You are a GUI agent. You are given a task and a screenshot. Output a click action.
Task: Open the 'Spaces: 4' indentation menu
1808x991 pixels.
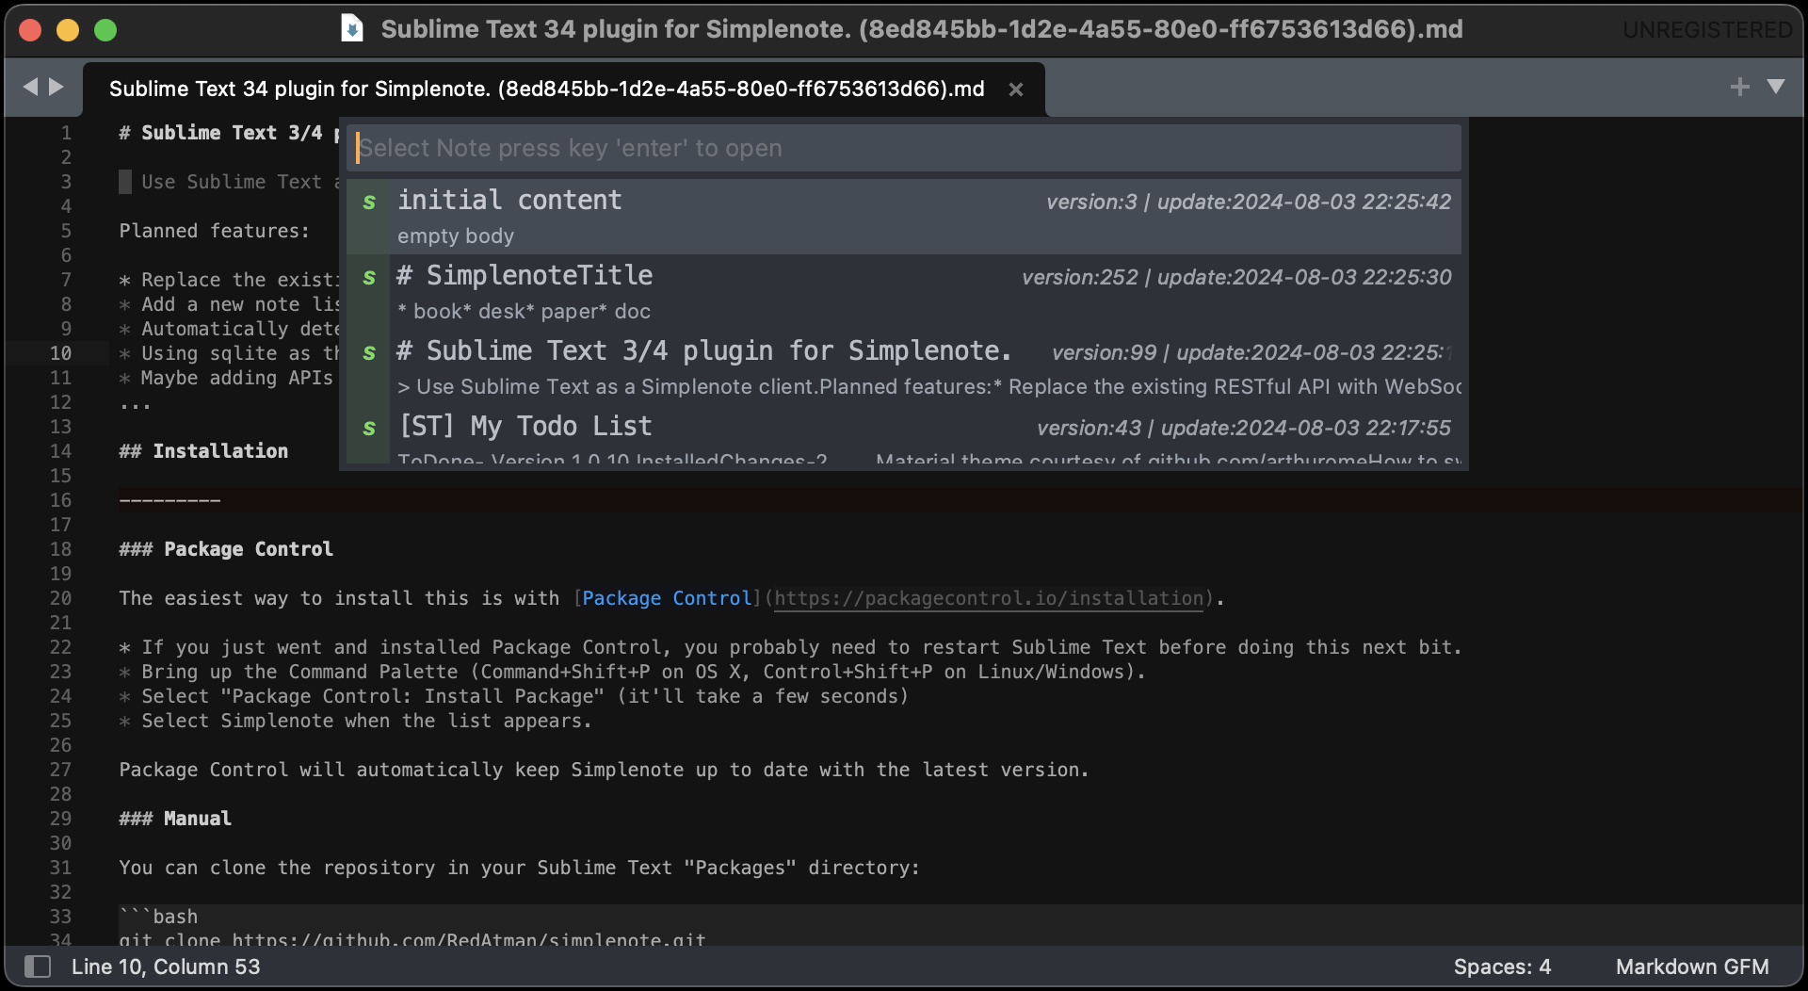[x=1502, y=967]
